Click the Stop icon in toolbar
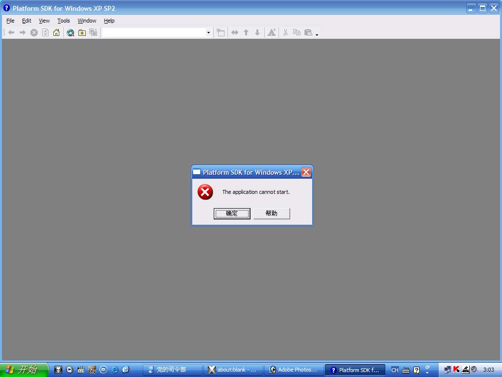 [34, 32]
